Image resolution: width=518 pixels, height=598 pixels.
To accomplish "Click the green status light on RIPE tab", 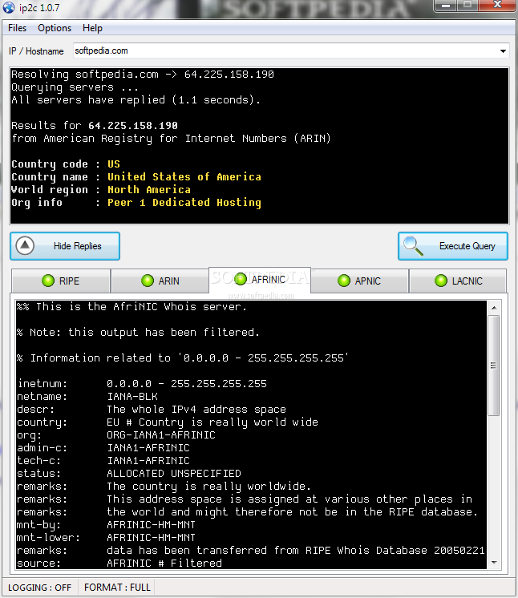I will point(48,281).
